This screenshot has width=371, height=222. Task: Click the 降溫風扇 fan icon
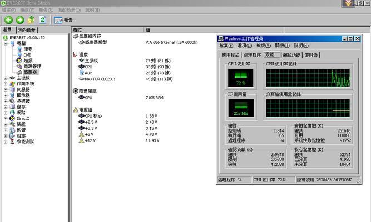pos(76,91)
